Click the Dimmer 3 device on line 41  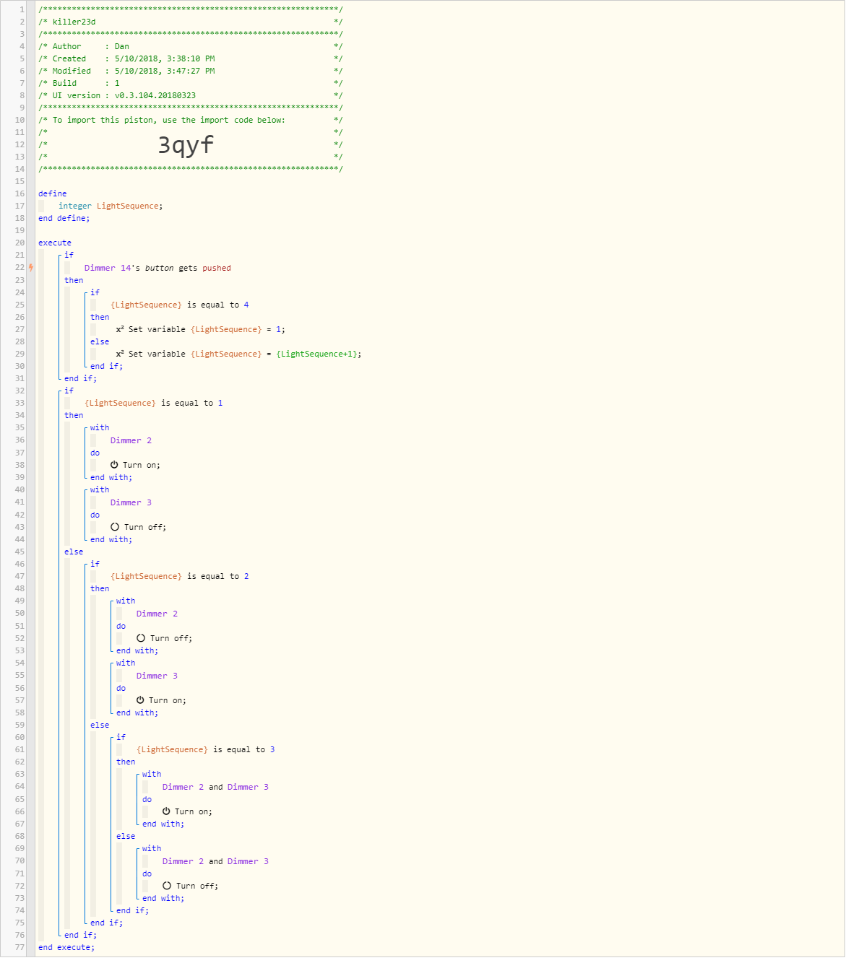pyautogui.click(x=131, y=502)
